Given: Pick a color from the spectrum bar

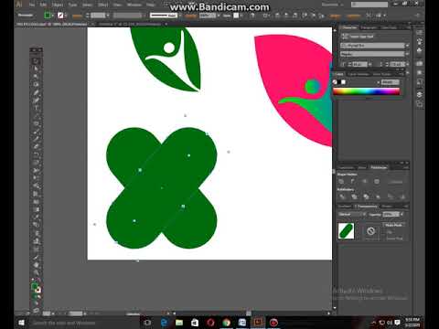Looking at the screenshot, I should coord(366,91).
